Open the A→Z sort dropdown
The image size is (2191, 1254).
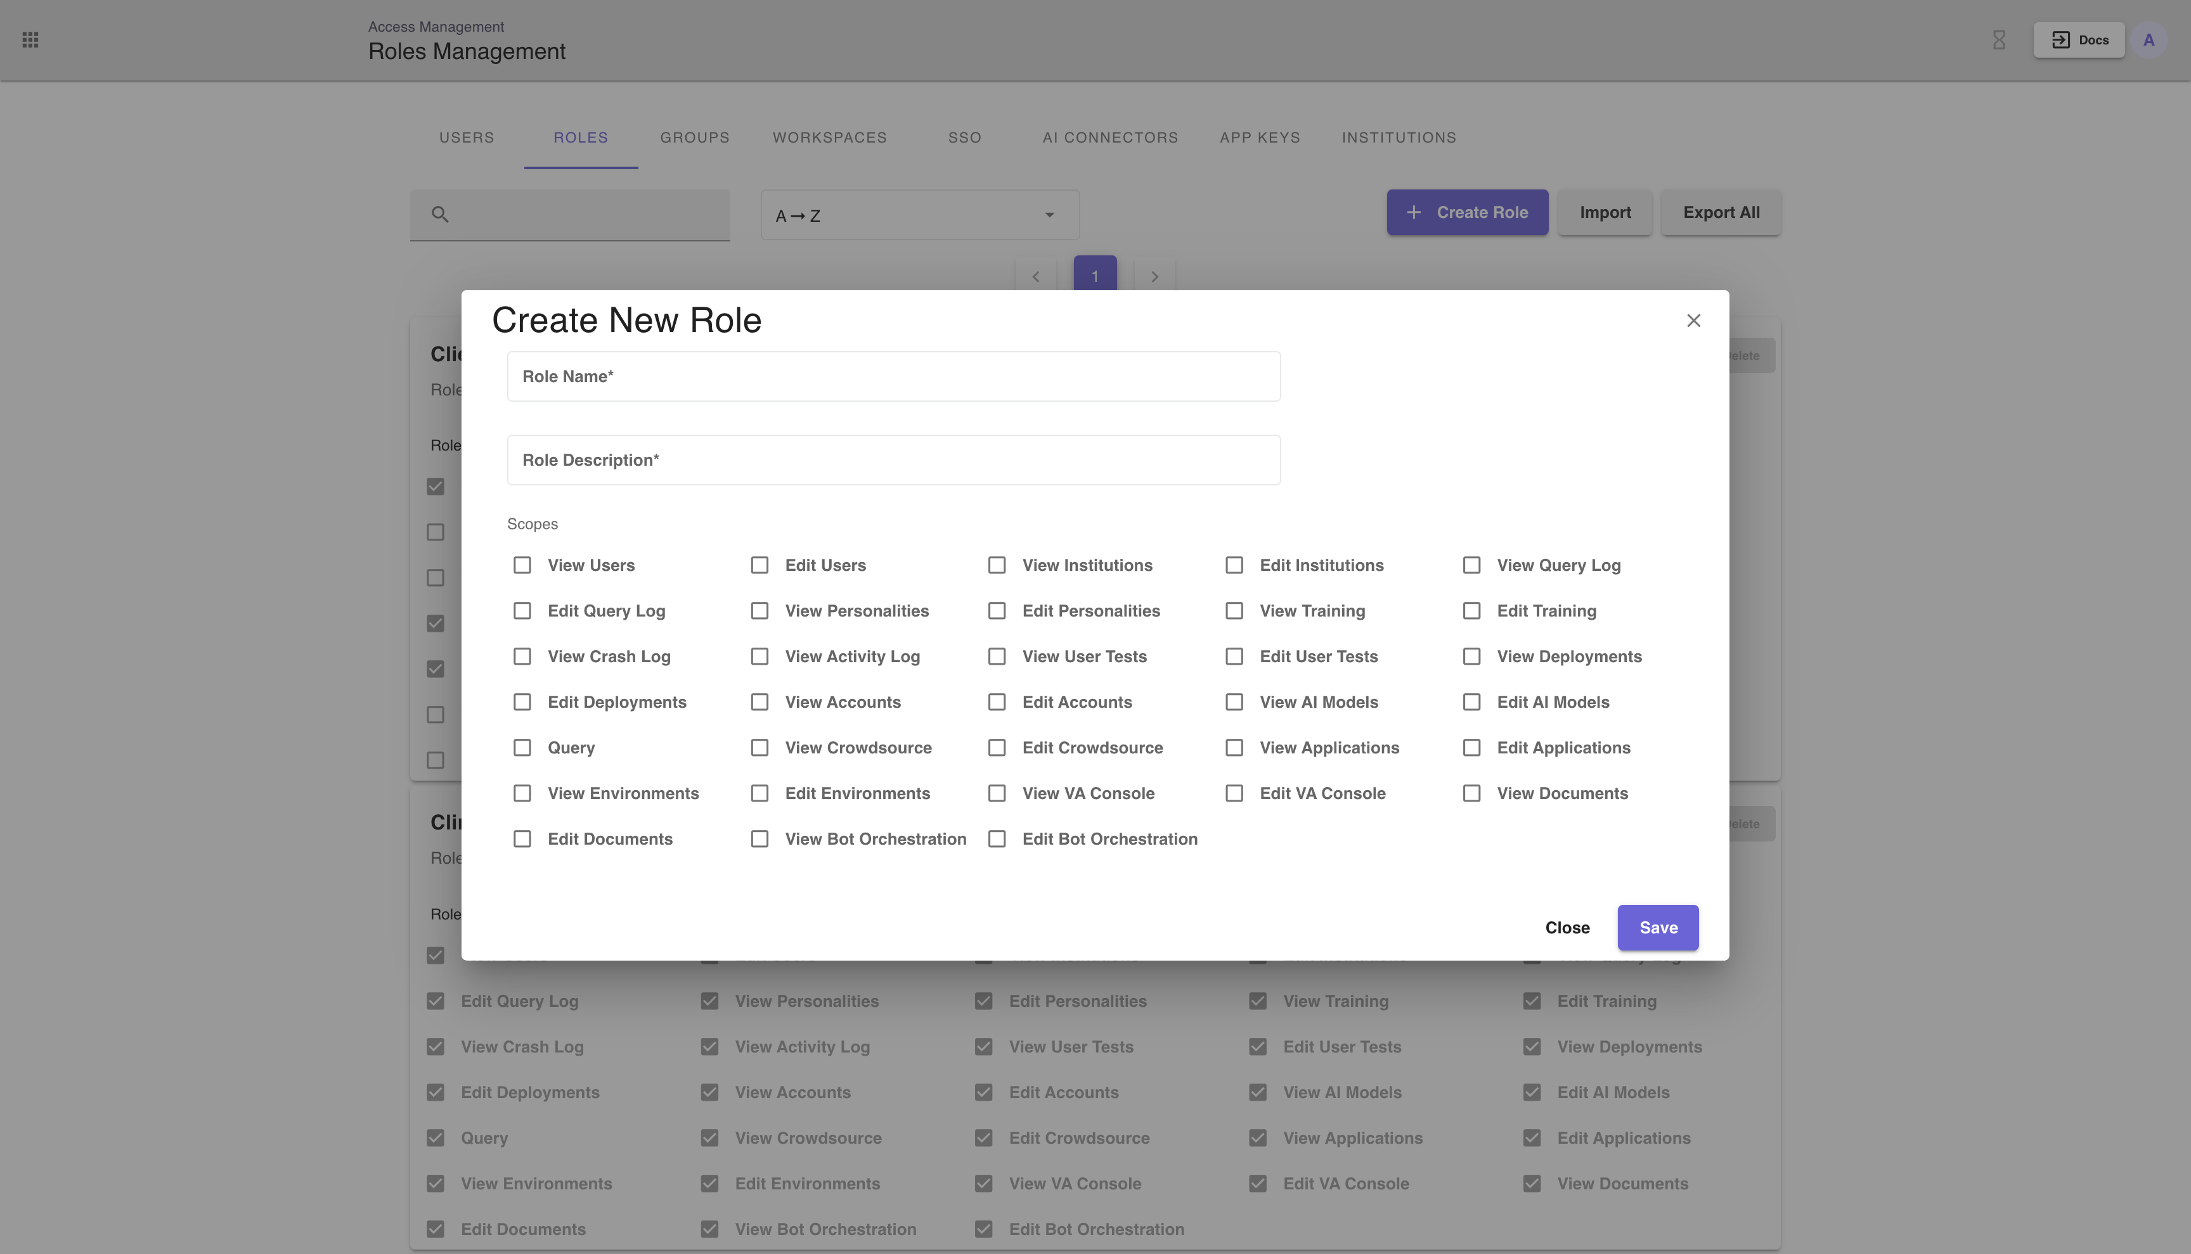tap(919, 215)
